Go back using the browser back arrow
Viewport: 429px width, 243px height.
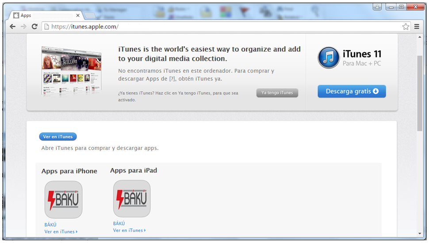click(x=12, y=26)
